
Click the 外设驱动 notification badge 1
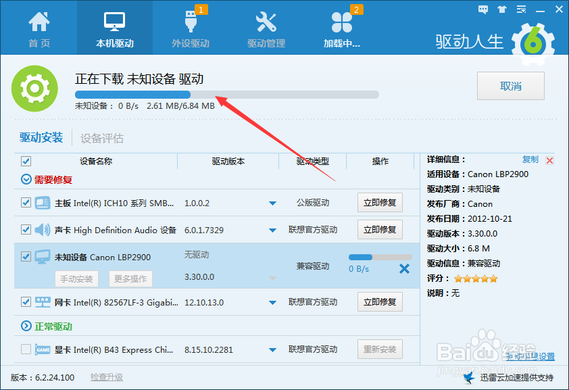point(201,9)
